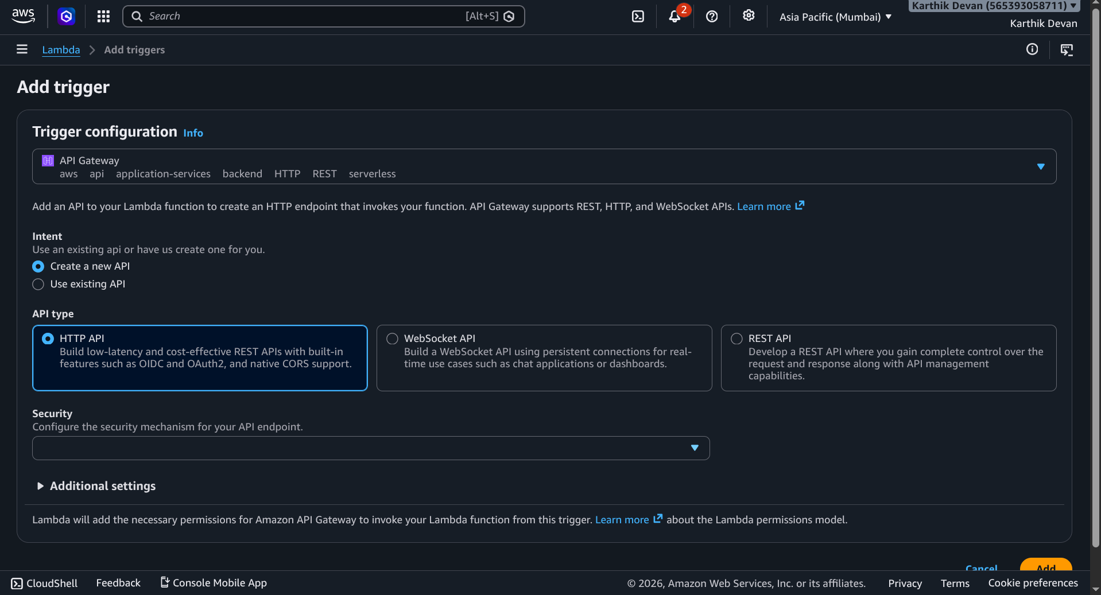Open the trigger source API Gateway dropdown

544,166
